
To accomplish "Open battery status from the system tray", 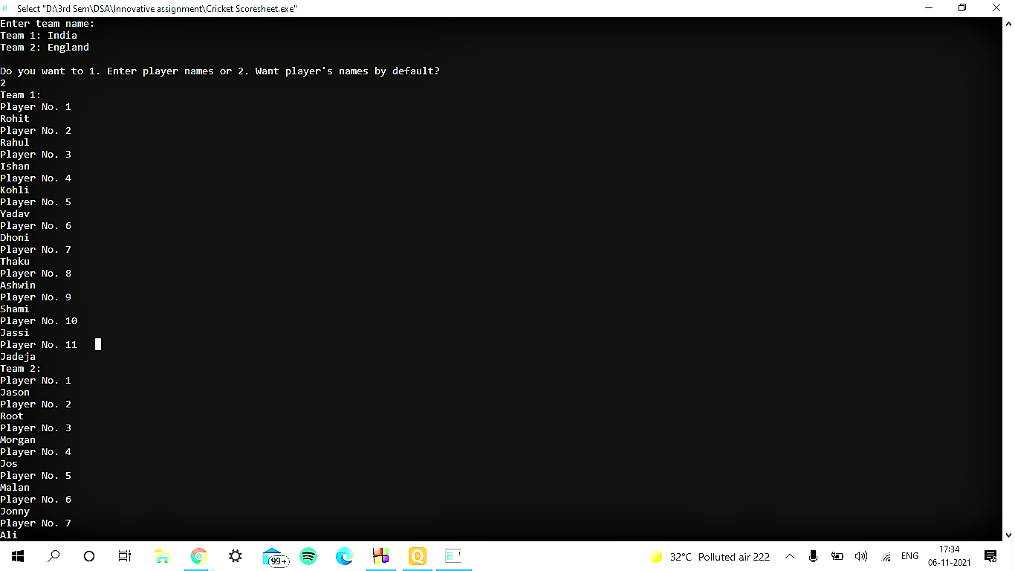I will click(x=837, y=556).
